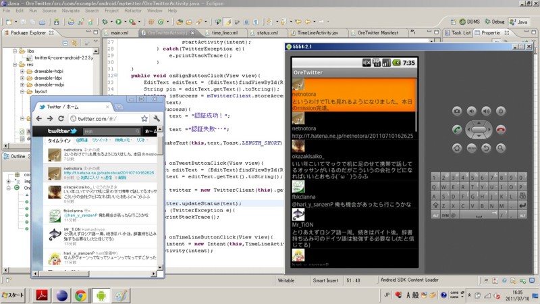The height and width of the screenshot is (304, 540).
Task: Tap the emulator Search button
Action: click(x=501, y=148)
